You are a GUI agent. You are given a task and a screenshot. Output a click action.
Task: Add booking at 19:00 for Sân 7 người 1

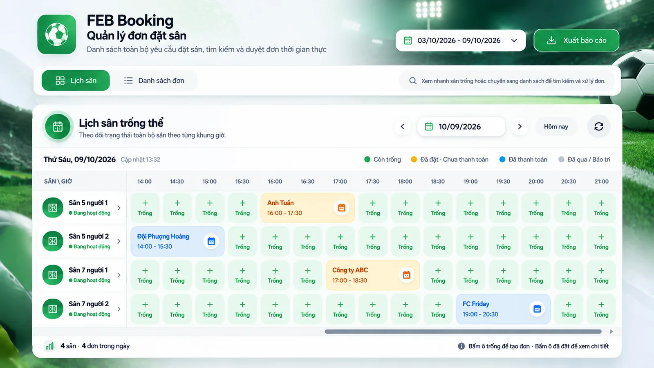click(x=470, y=275)
